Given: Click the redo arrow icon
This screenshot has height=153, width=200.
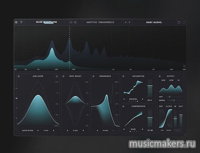Looking at the screenshot, I should point(184,22).
